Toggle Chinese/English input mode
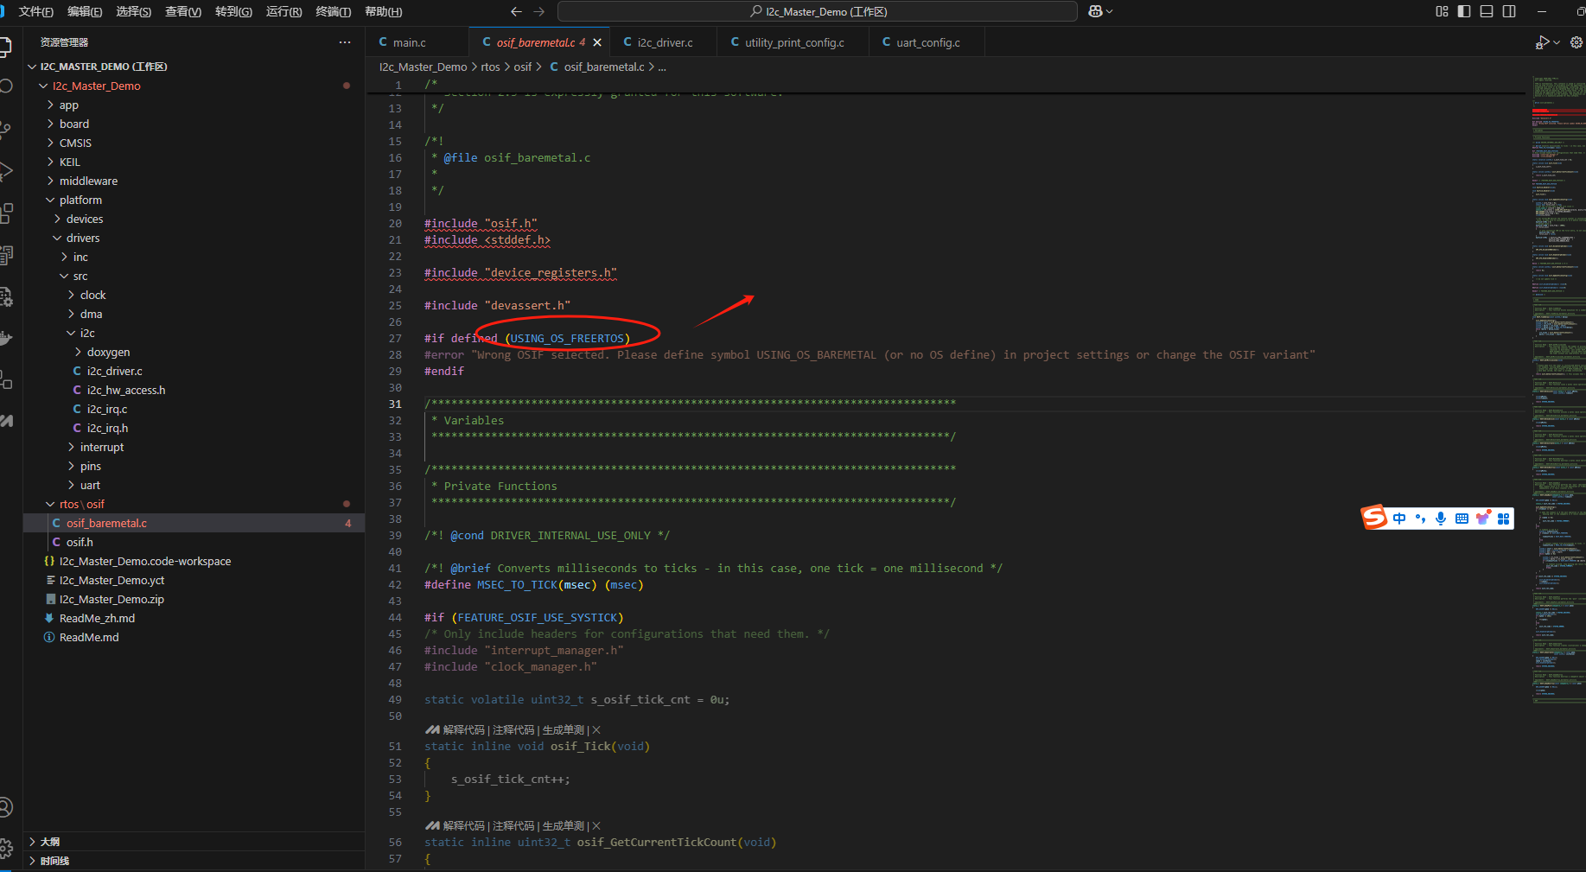The width and height of the screenshot is (1586, 872). point(1399,519)
